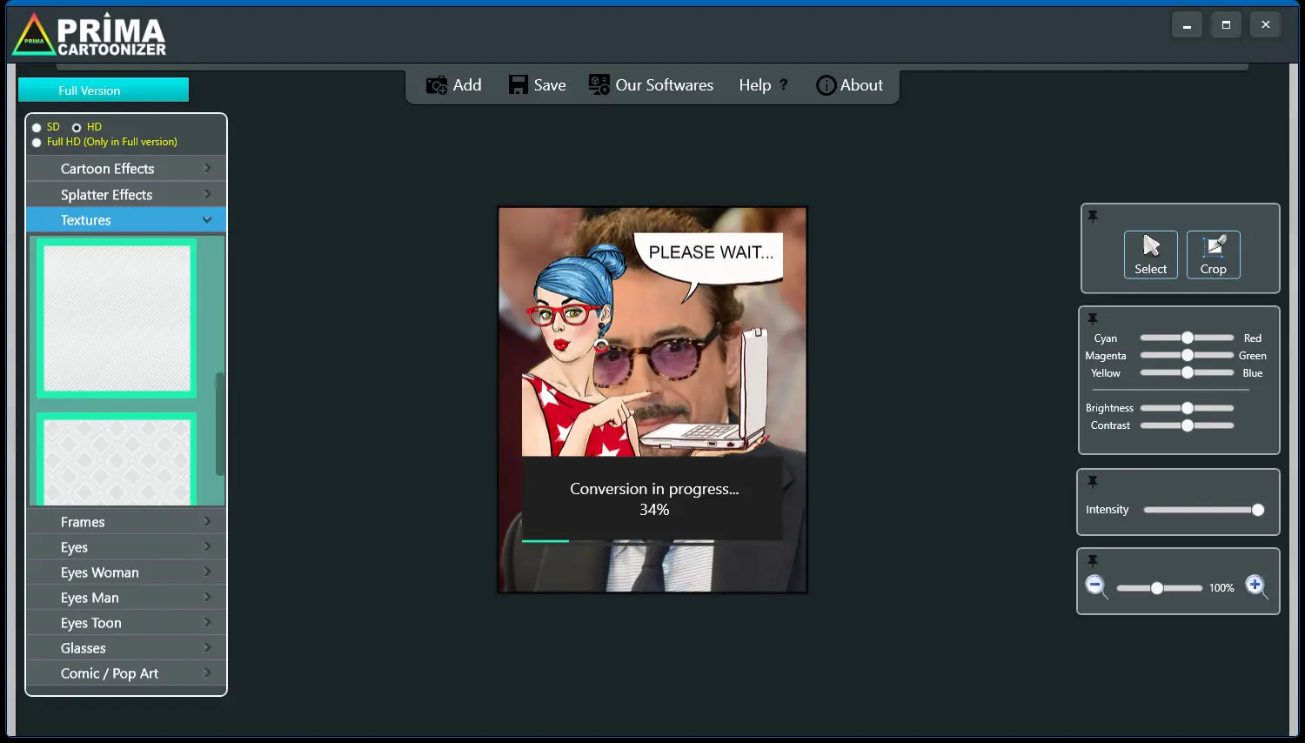Expand the Glasses section
Viewport: 1305px width, 743px height.
126,648
